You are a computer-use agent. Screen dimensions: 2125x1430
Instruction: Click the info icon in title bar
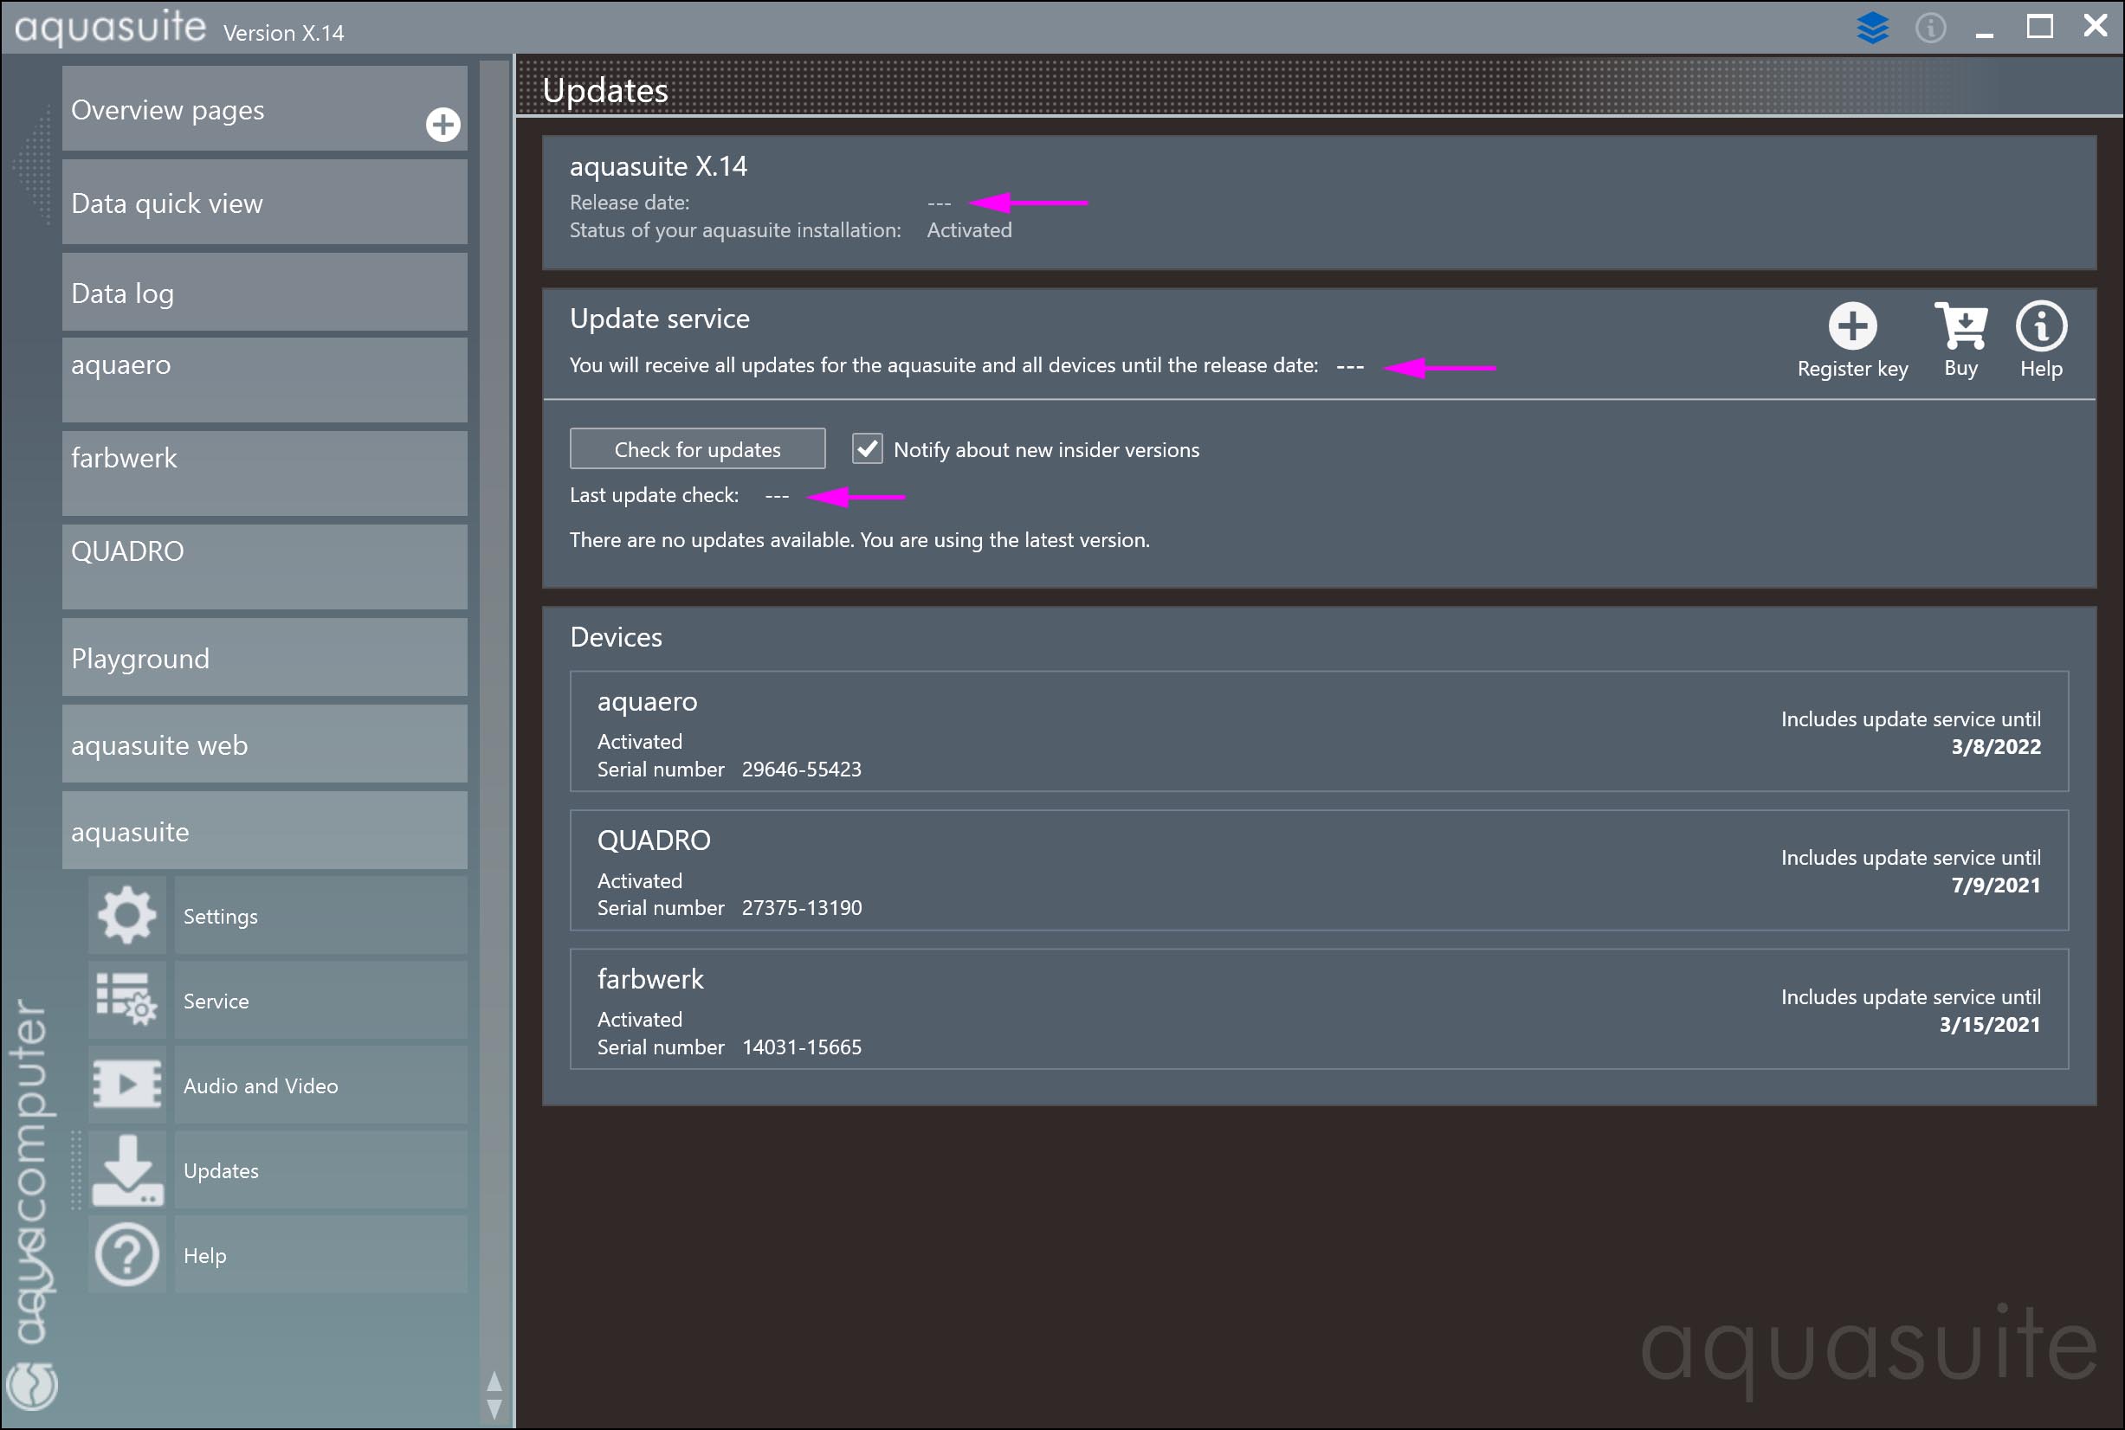click(x=1930, y=28)
